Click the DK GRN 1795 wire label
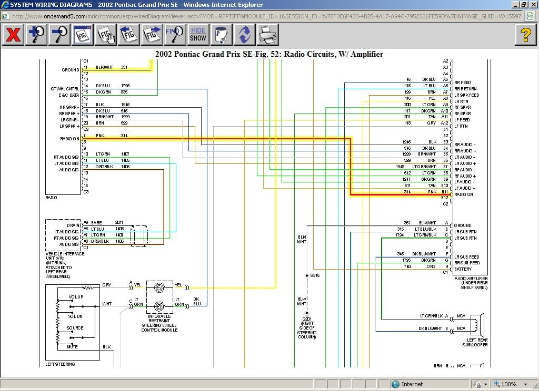Screen dimensions: 539x391 pos(419,260)
